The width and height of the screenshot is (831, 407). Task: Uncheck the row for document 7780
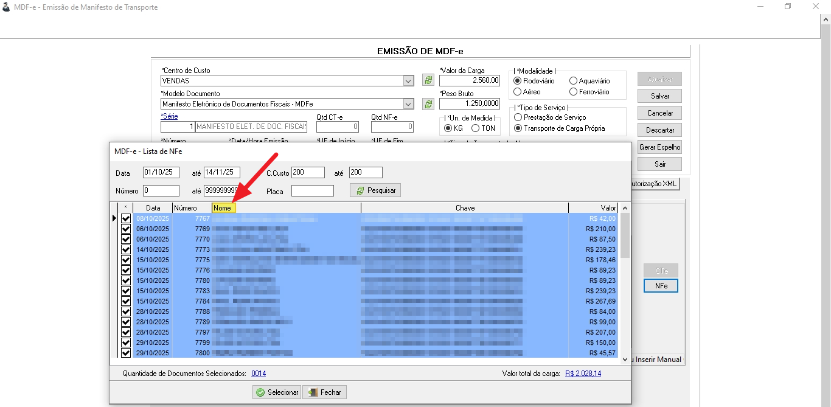coord(126,280)
